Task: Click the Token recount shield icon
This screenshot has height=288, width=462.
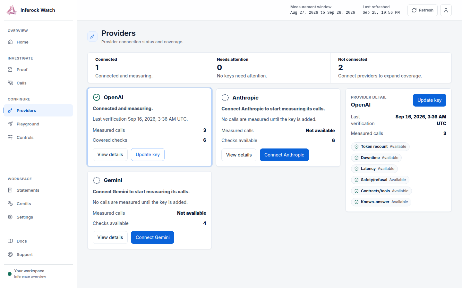Action: tap(356, 147)
